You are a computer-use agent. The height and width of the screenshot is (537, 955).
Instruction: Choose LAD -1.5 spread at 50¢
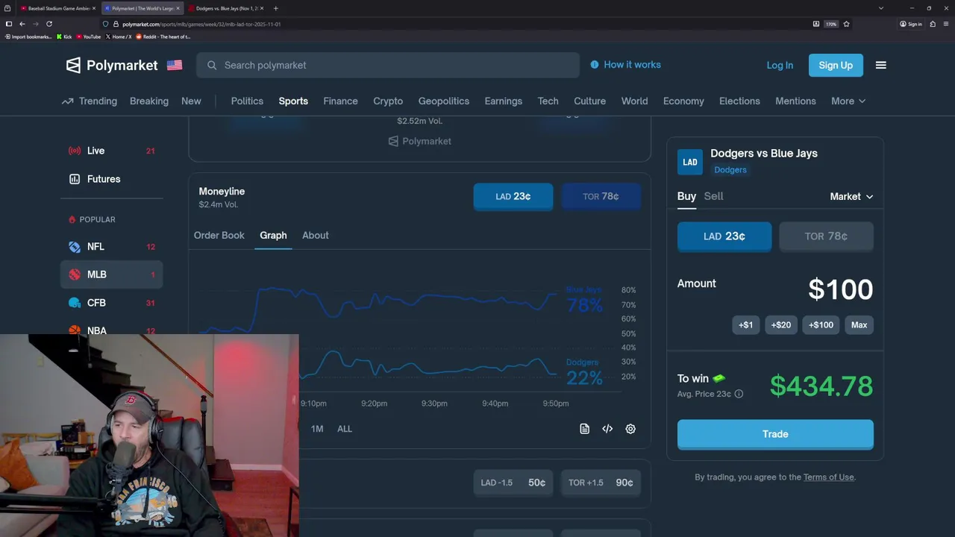click(x=513, y=483)
